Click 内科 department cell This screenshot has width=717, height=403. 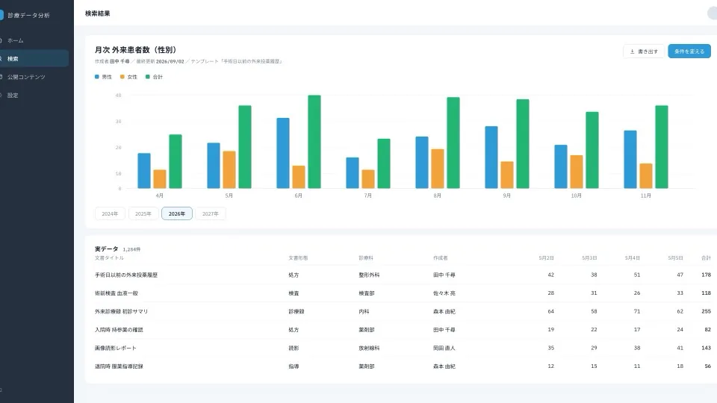pos(364,311)
